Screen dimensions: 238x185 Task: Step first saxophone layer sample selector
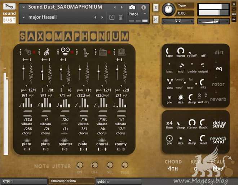click(21, 52)
